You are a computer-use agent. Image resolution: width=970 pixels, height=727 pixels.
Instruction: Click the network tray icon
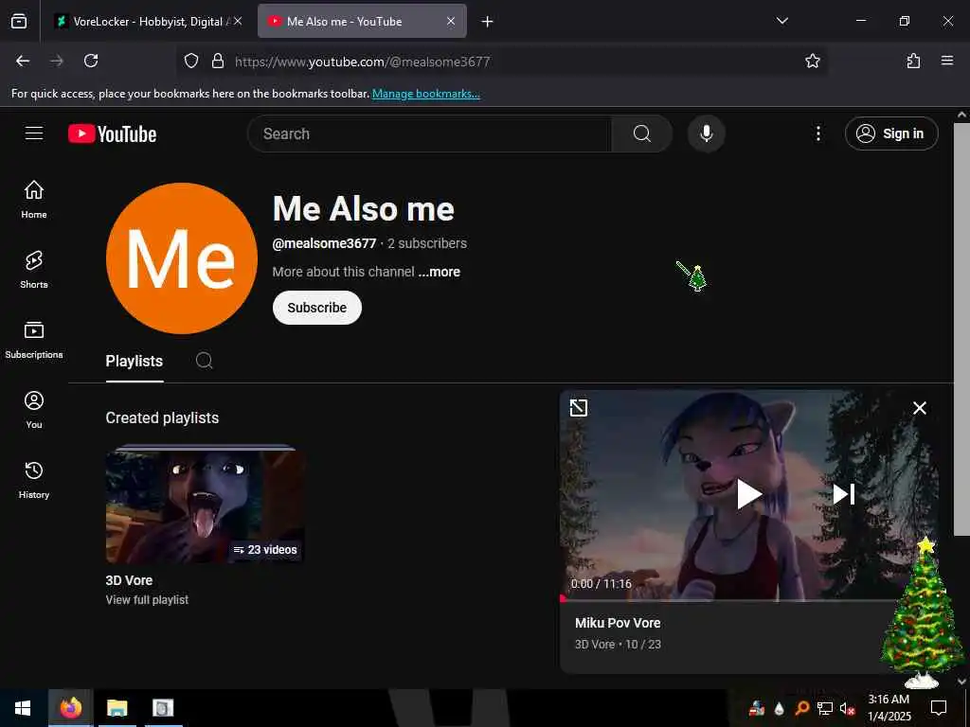pos(824,708)
